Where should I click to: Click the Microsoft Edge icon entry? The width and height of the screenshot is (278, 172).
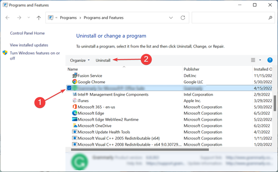point(75,113)
